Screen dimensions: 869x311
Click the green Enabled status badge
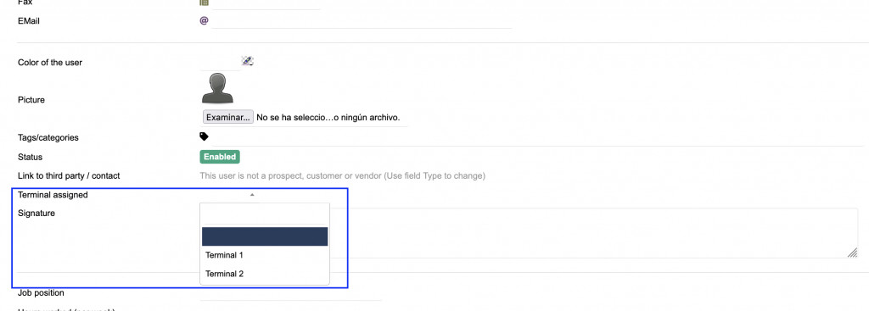click(x=220, y=157)
